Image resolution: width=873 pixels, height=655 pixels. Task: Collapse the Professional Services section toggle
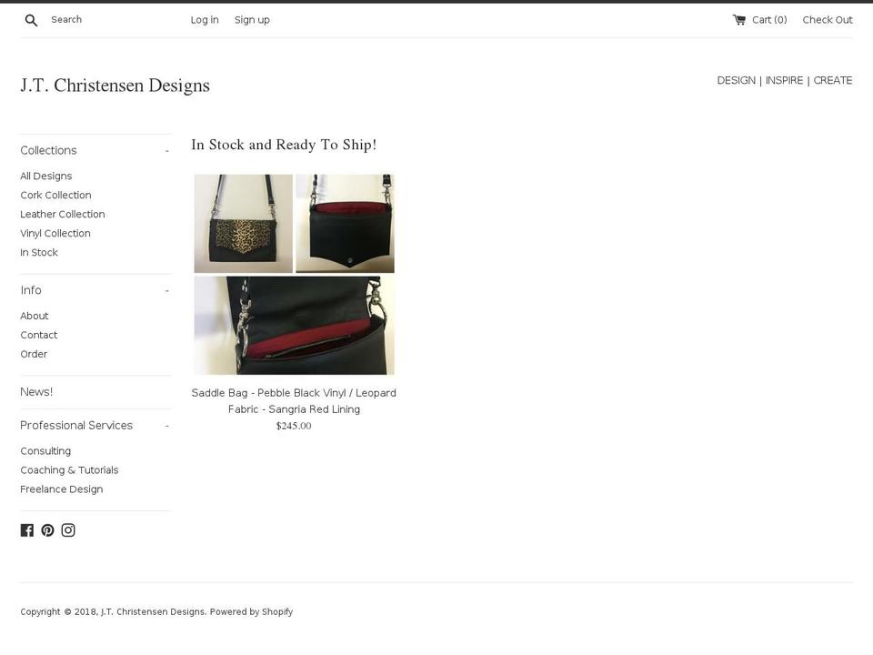click(x=166, y=426)
